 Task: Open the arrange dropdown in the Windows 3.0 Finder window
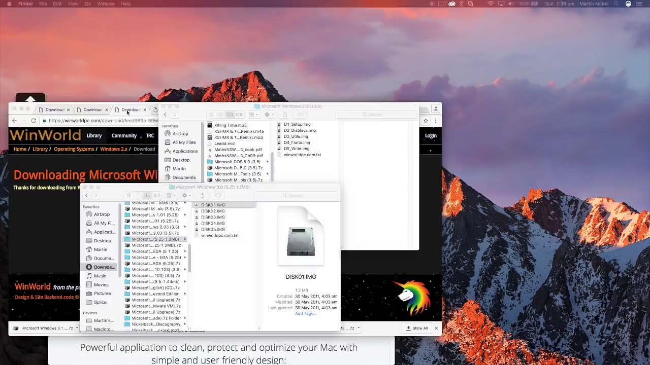point(171,196)
